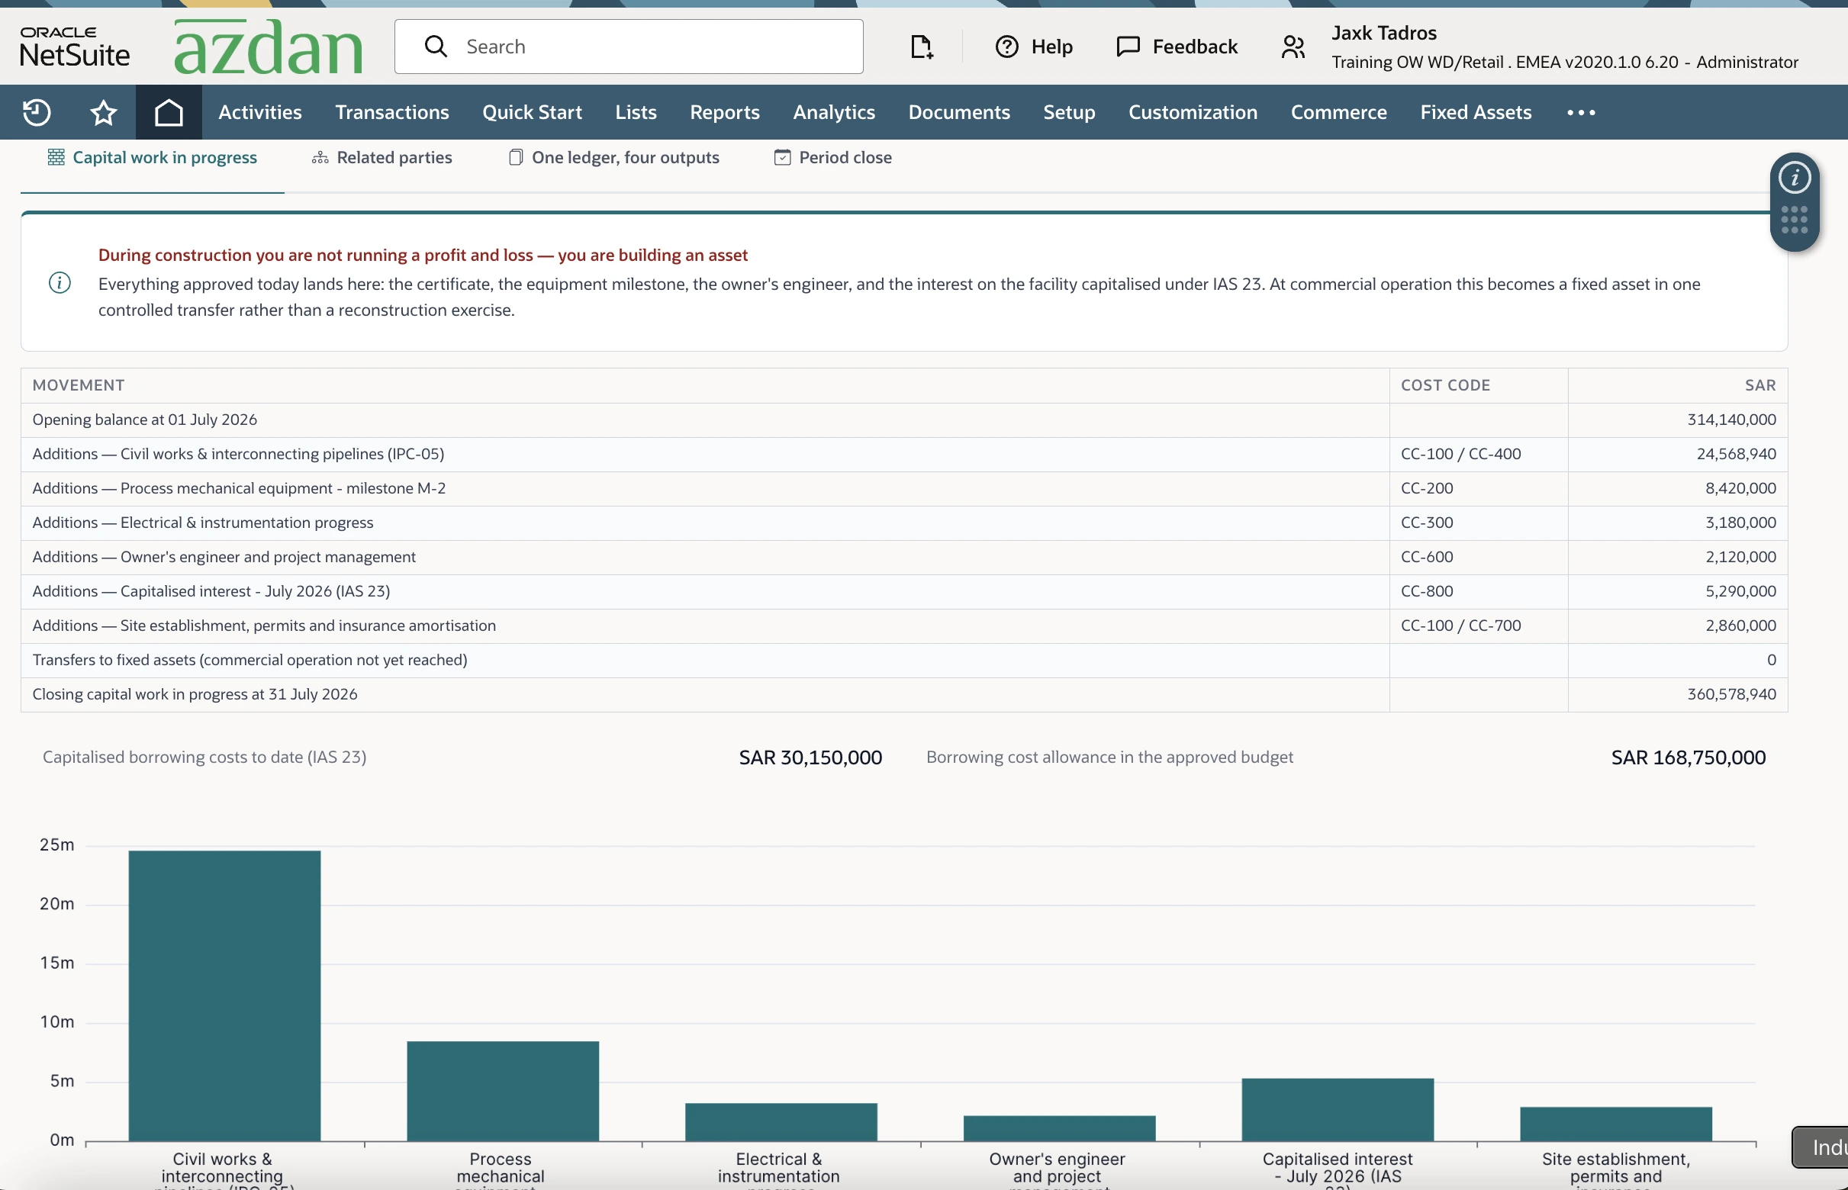The height and width of the screenshot is (1190, 1848).
Task: Open the Setup menu
Action: [x=1069, y=112]
